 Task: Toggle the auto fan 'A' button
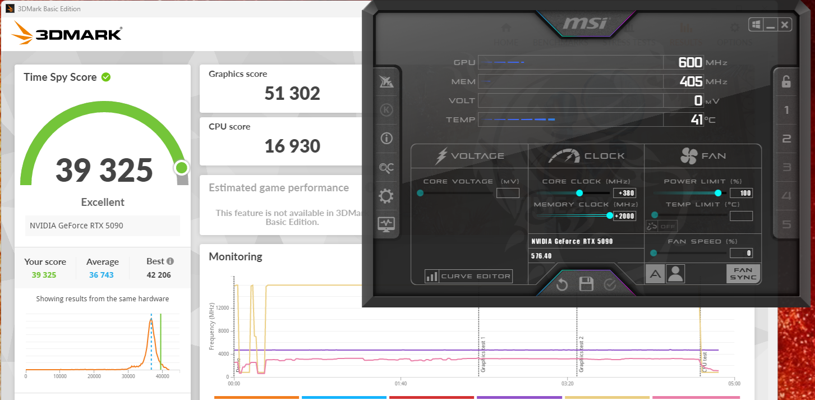655,274
